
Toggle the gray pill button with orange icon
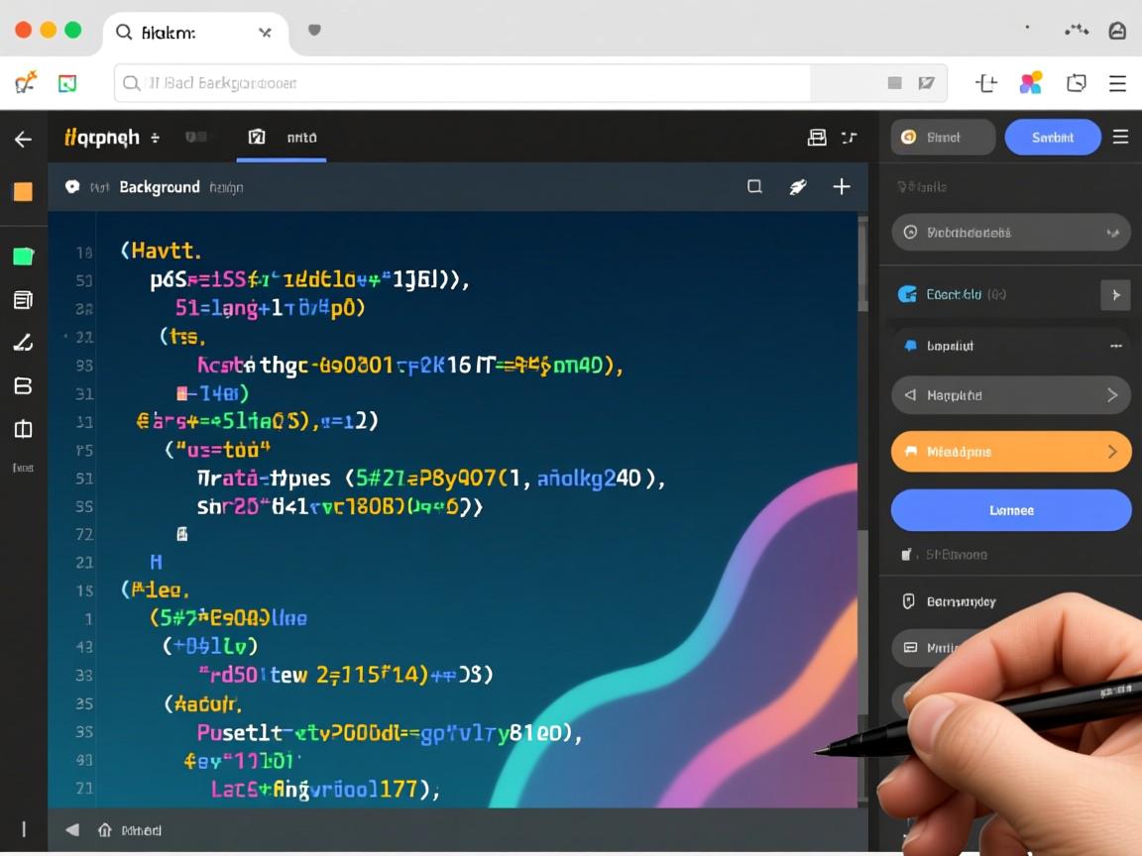tap(942, 138)
